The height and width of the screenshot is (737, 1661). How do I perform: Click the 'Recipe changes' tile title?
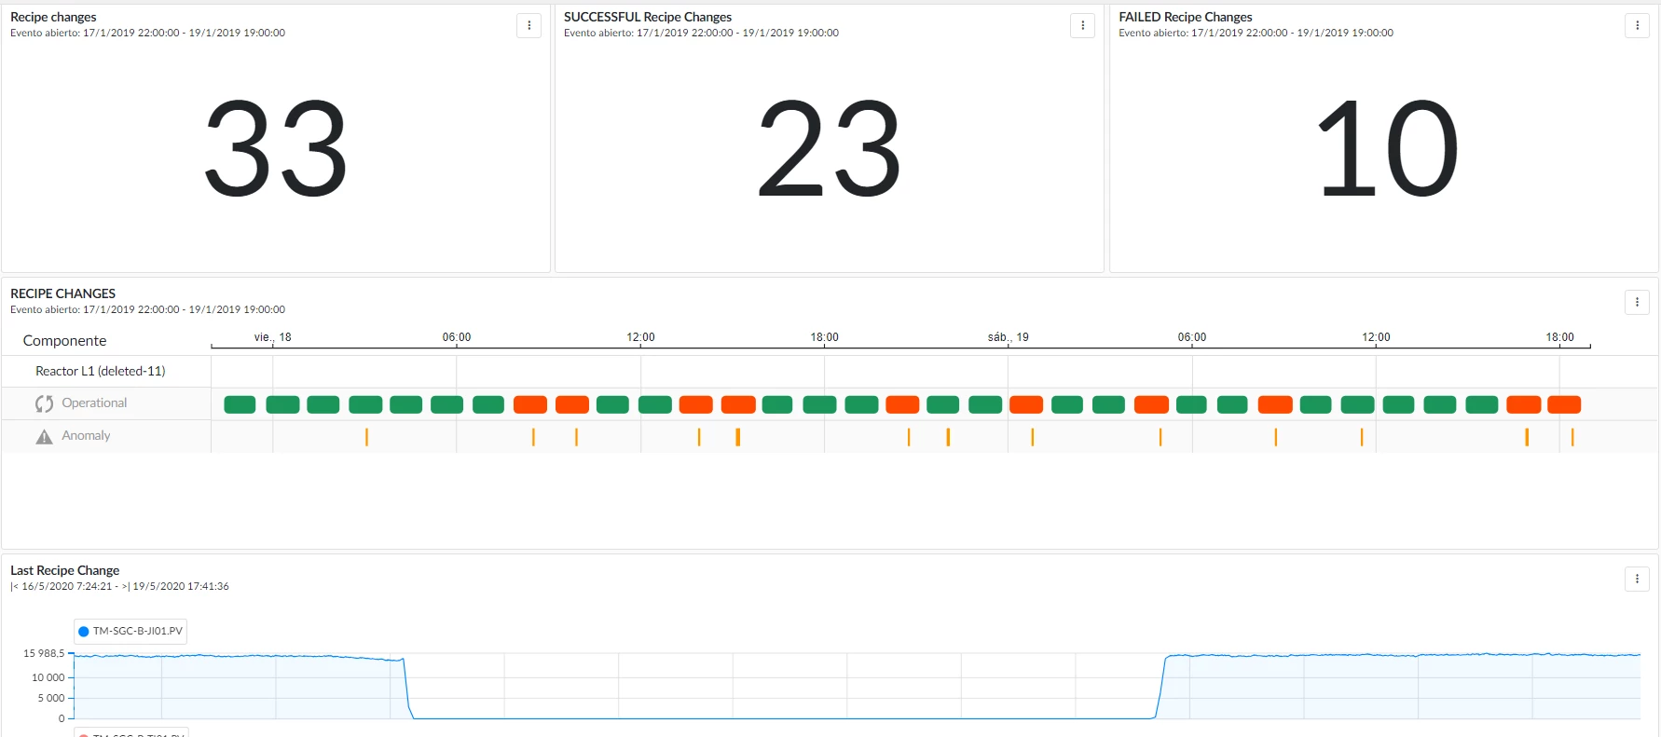pyautogui.click(x=53, y=17)
